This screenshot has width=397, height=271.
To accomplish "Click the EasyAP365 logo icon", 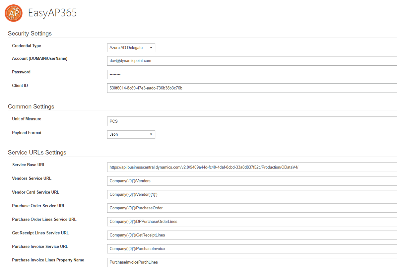I will click(13, 13).
